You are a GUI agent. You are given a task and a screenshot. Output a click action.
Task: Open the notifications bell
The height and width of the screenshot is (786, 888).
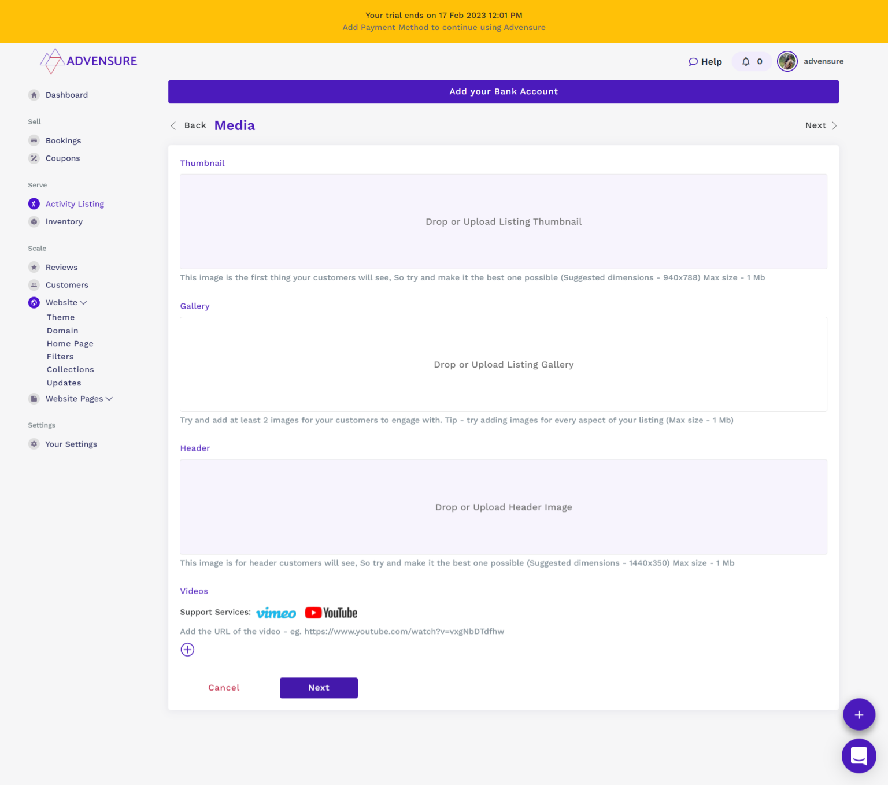(x=746, y=62)
